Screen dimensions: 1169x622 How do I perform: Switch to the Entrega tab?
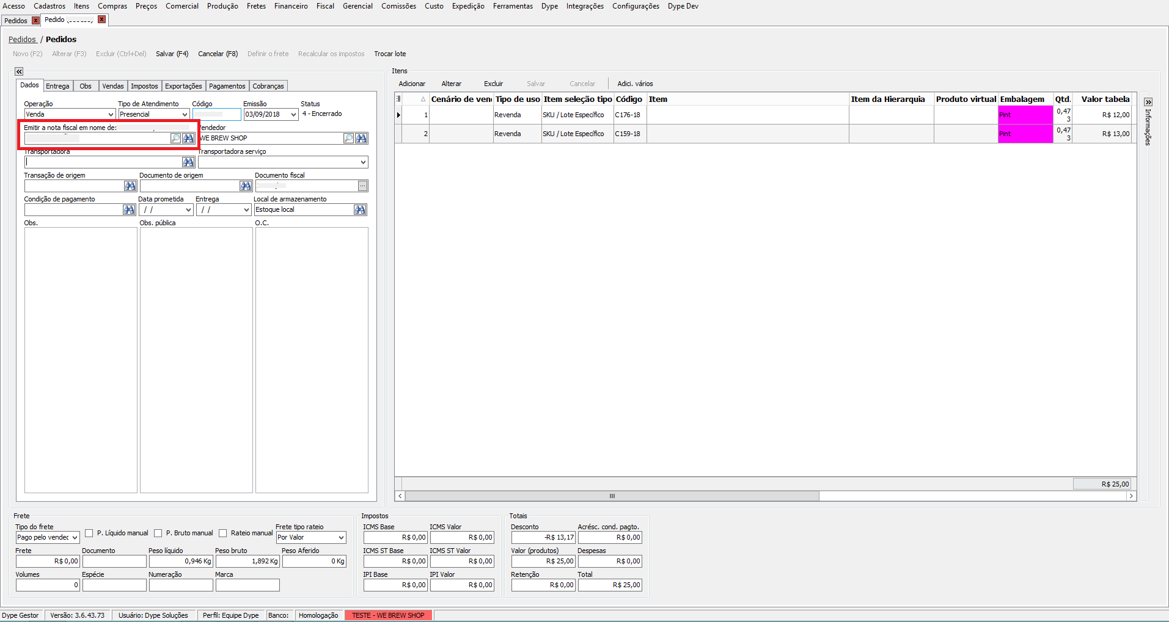click(x=57, y=86)
